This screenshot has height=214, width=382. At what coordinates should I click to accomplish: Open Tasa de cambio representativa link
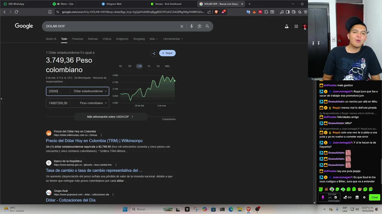click(94, 171)
